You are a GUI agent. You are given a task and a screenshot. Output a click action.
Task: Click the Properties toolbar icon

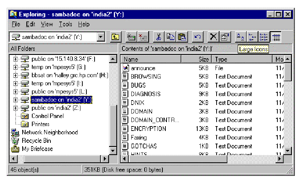(225, 37)
